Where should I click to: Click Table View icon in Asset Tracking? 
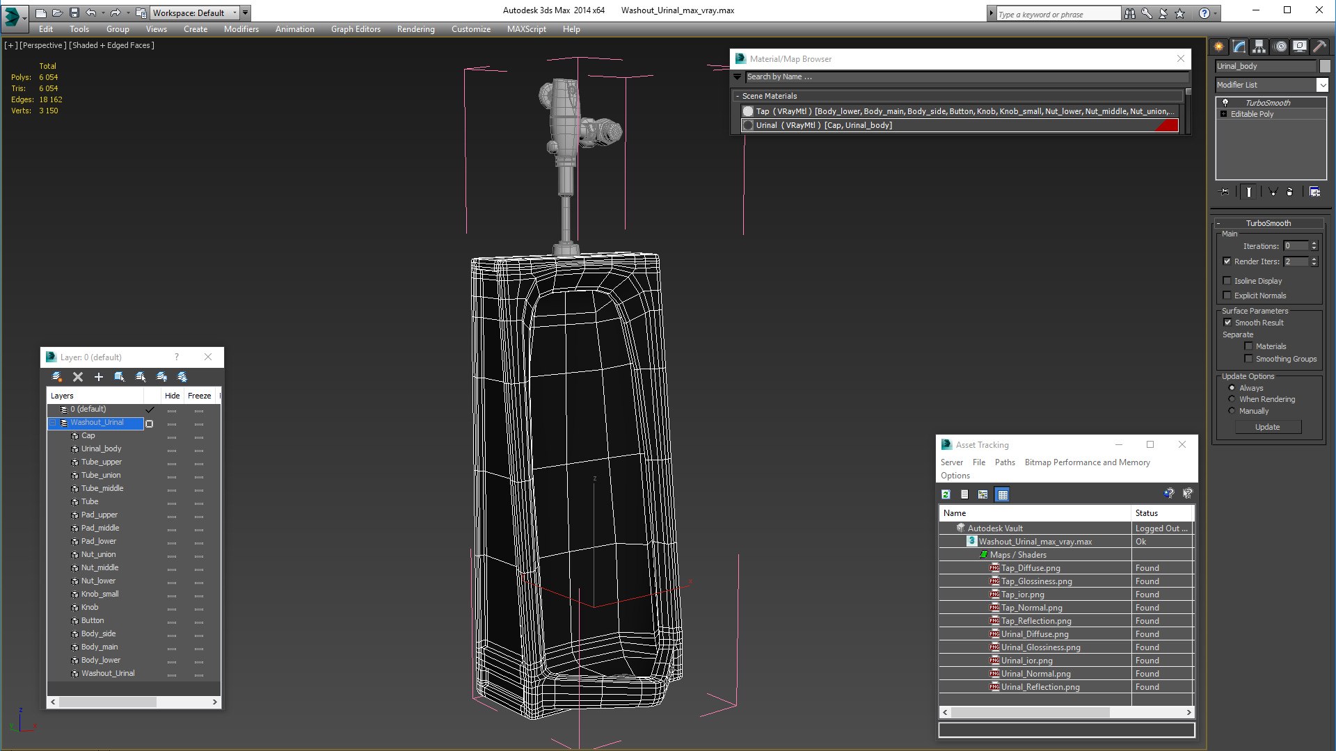1002,494
